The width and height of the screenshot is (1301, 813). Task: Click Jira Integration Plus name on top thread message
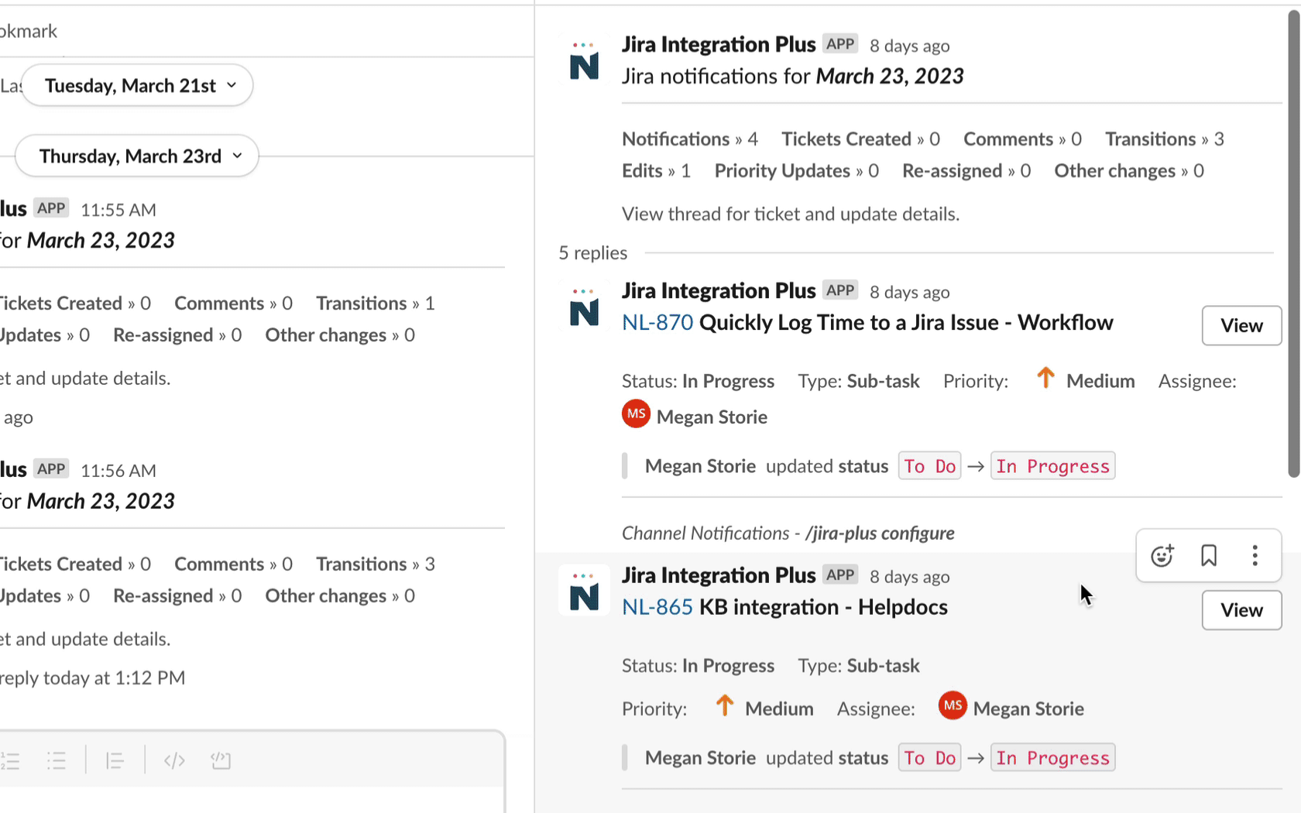pyautogui.click(x=719, y=44)
